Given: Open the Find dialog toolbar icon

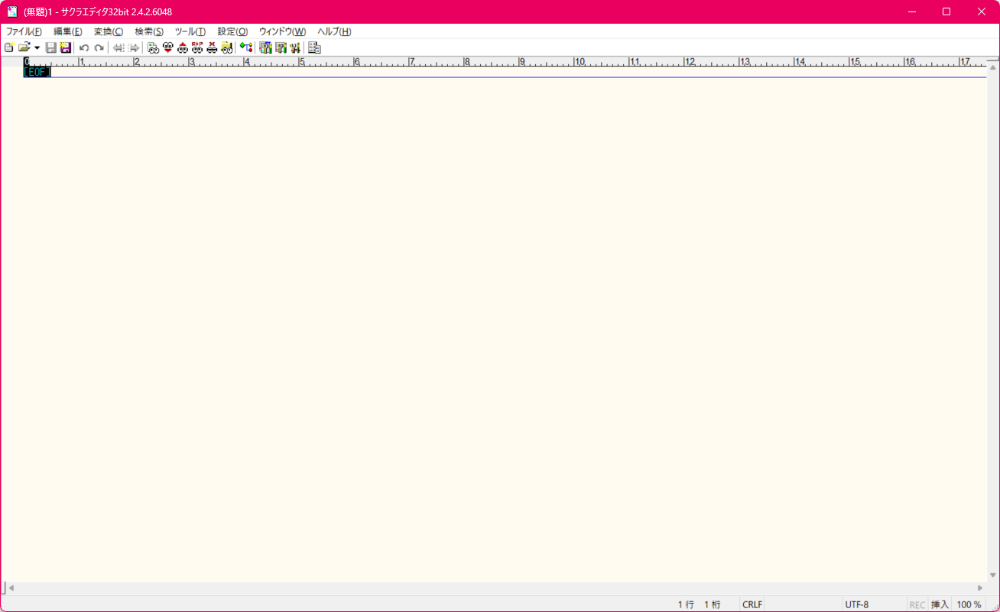Looking at the screenshot, I should (153, 47).
